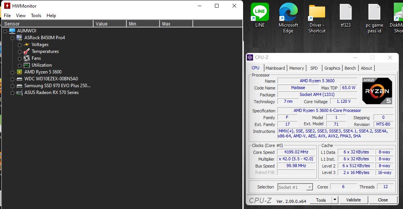Click the WDC WD10EZEX drive icon
This screenshot has height=209, width=403.
(19, 79)
